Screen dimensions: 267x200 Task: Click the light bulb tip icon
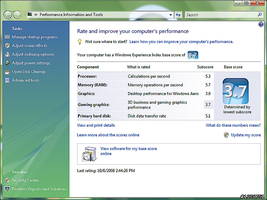pos(80,42)
